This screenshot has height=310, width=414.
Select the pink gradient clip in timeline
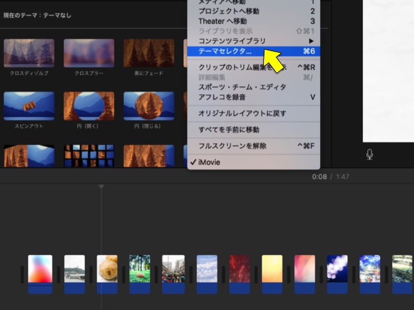[x=305, y=274]
